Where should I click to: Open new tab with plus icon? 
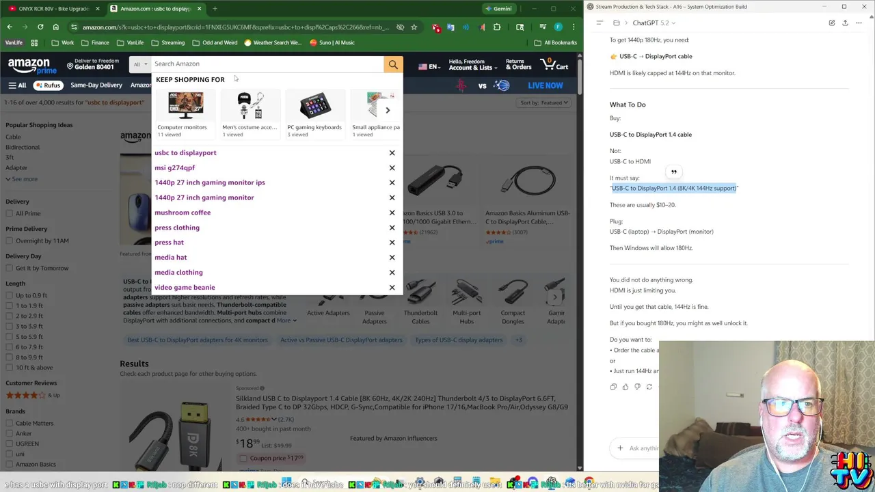click(215, 9)
